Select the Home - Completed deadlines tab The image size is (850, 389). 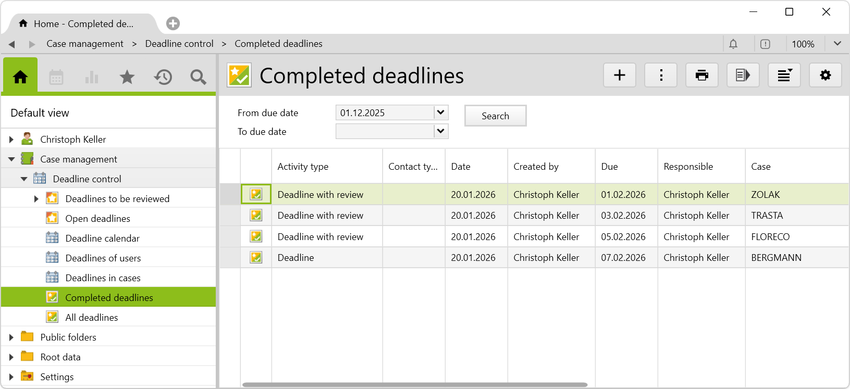83,24
